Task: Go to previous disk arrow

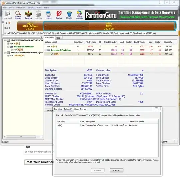Action: pyautogui.click(x=7, y=23)
